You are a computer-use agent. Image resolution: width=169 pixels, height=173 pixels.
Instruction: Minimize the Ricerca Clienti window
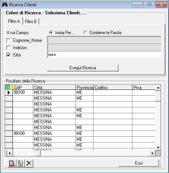point(137,5)
